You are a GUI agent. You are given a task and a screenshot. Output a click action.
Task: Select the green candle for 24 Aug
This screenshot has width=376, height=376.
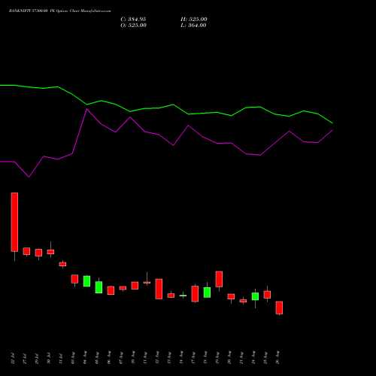coord(255,296)
